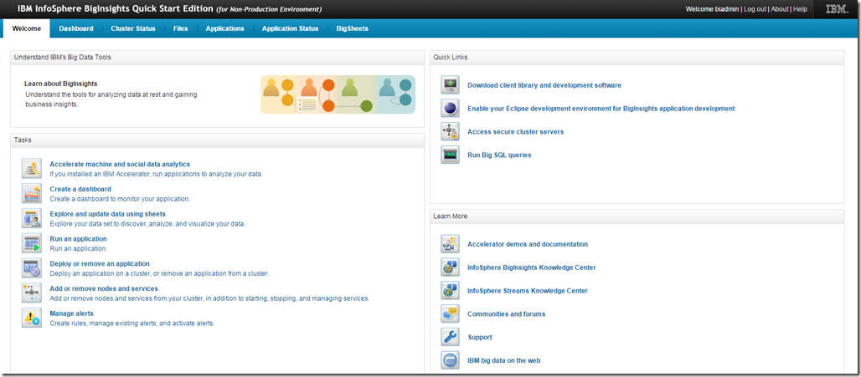Open Explore and update data using sheets
861x377 pixels.
tap(107, 214)
